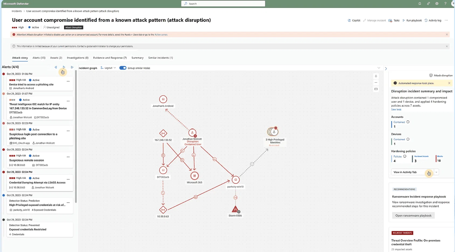This screenshot has width=455, height=252.
Task: Follow the Action center link
Action: [161, 35]
